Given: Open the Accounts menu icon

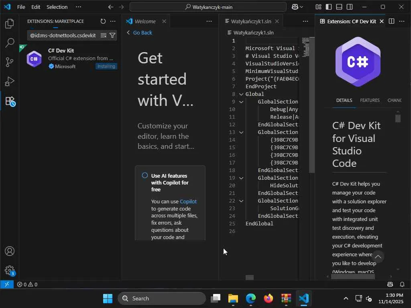Looking at the screenshot, I should pyautogui.click(x=10, y=251).
